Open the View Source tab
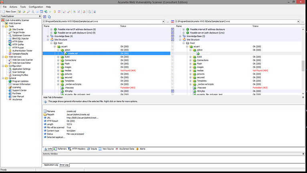 [x=107, y=149]
